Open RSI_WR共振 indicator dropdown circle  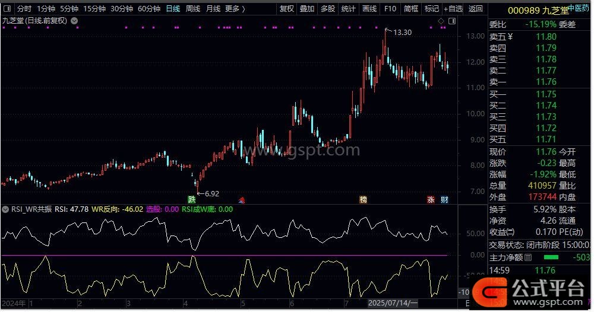[x=5, y=209]
